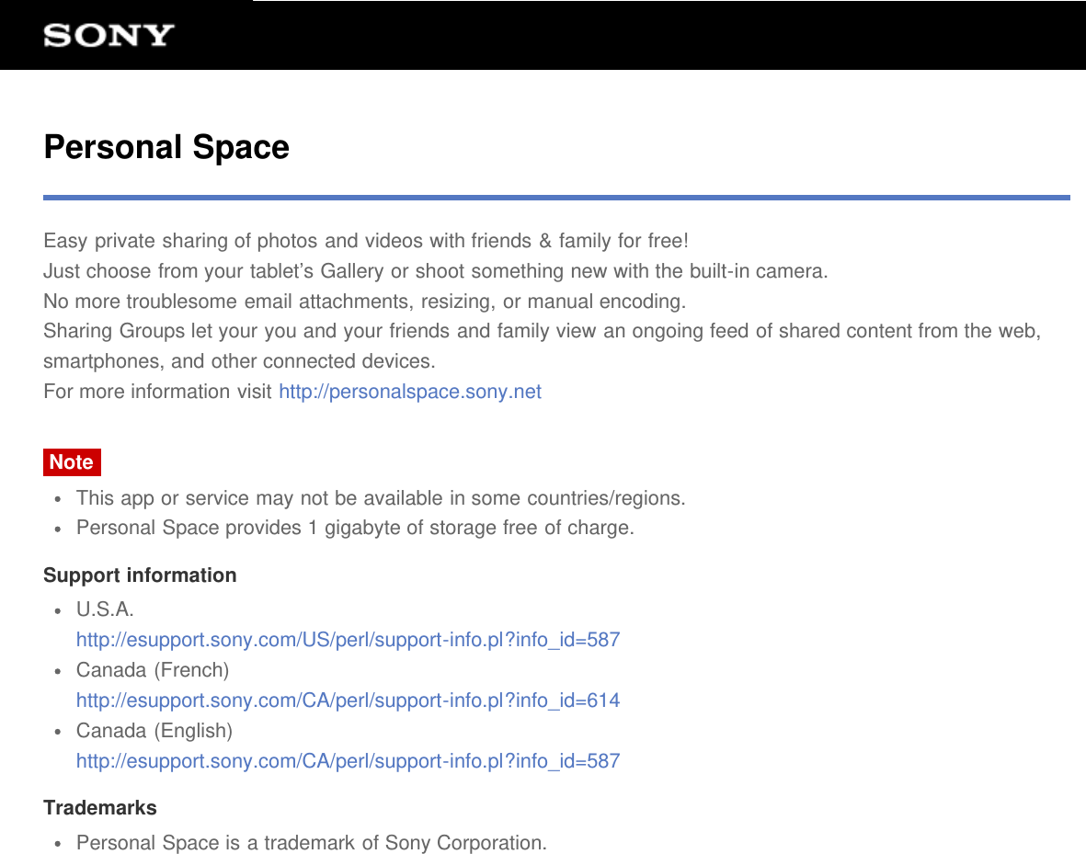Click the 'may not be available' note line

click(381, 498)
